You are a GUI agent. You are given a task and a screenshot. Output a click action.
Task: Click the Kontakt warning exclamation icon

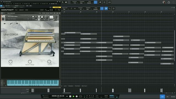pos(56,10)
